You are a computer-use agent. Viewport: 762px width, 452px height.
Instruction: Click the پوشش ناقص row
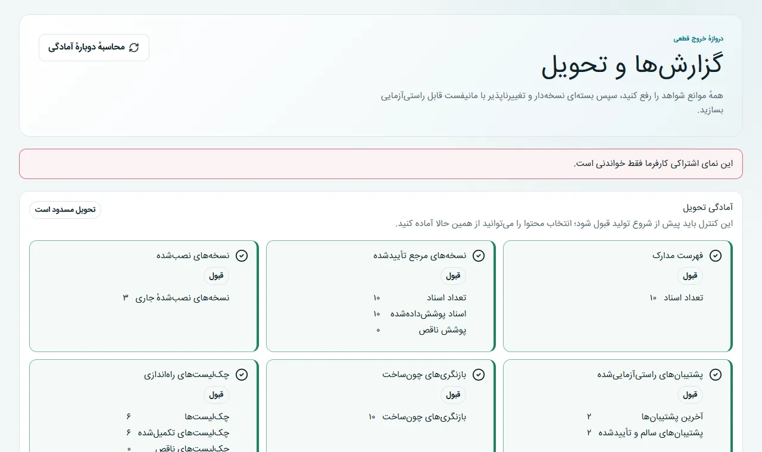pos(421,329)
